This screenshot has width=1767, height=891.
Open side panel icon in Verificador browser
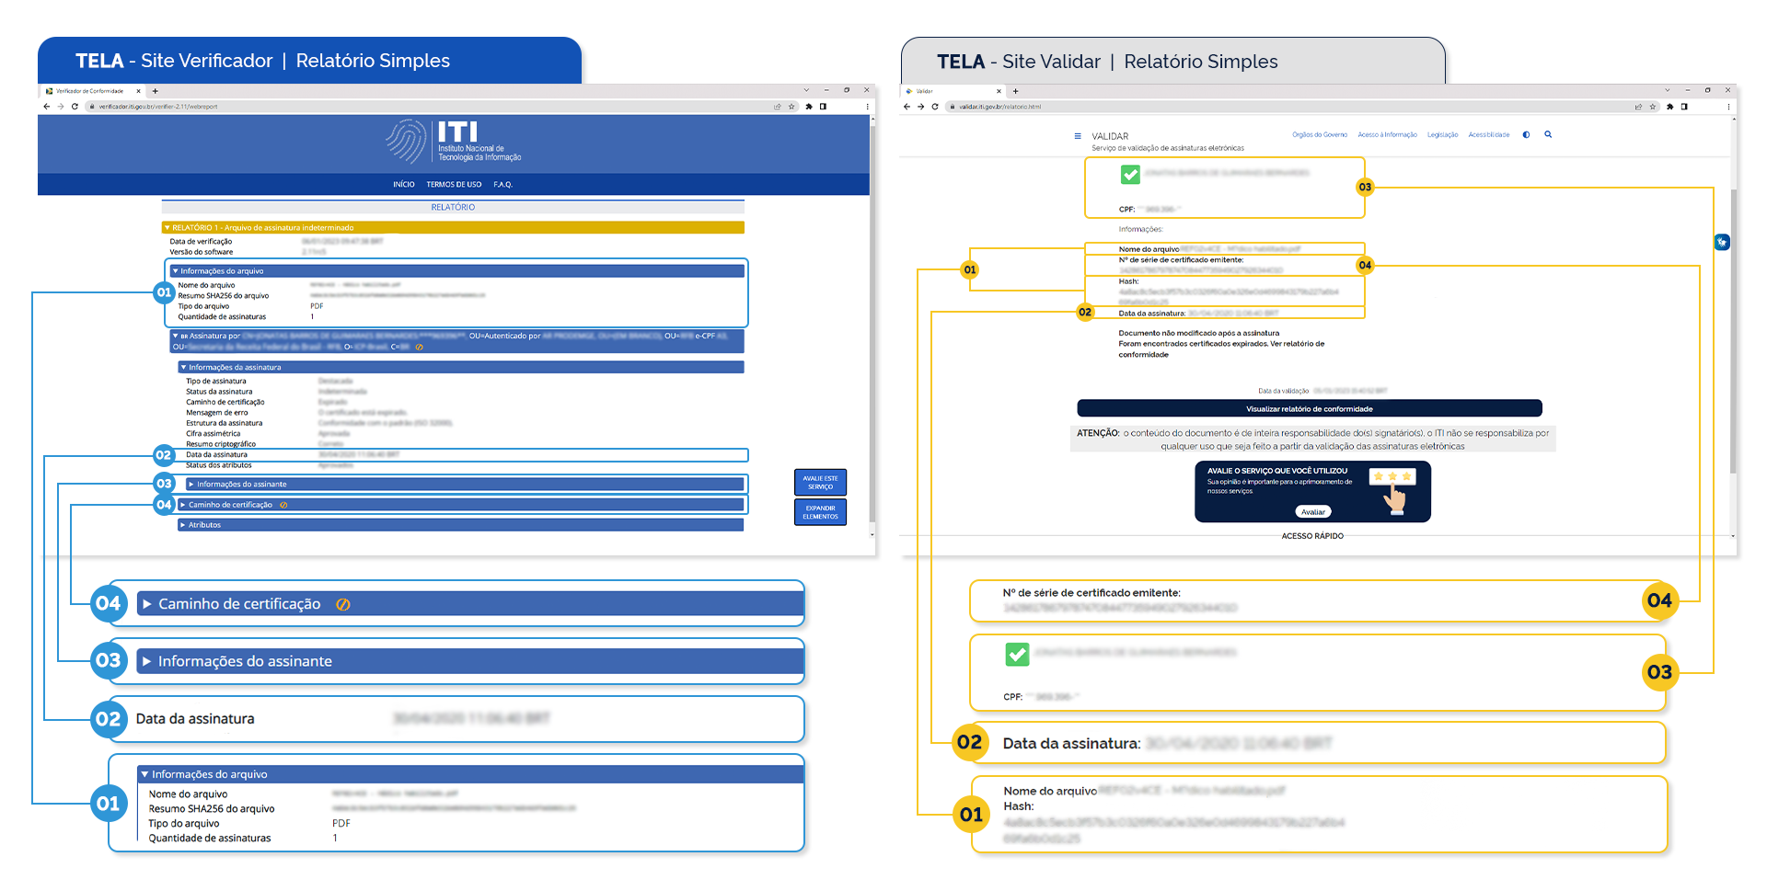coord(823,107)
